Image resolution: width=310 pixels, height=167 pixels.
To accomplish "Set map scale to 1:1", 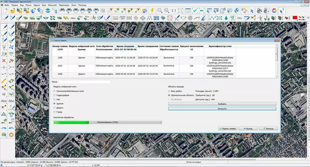I will coord(174,10).
